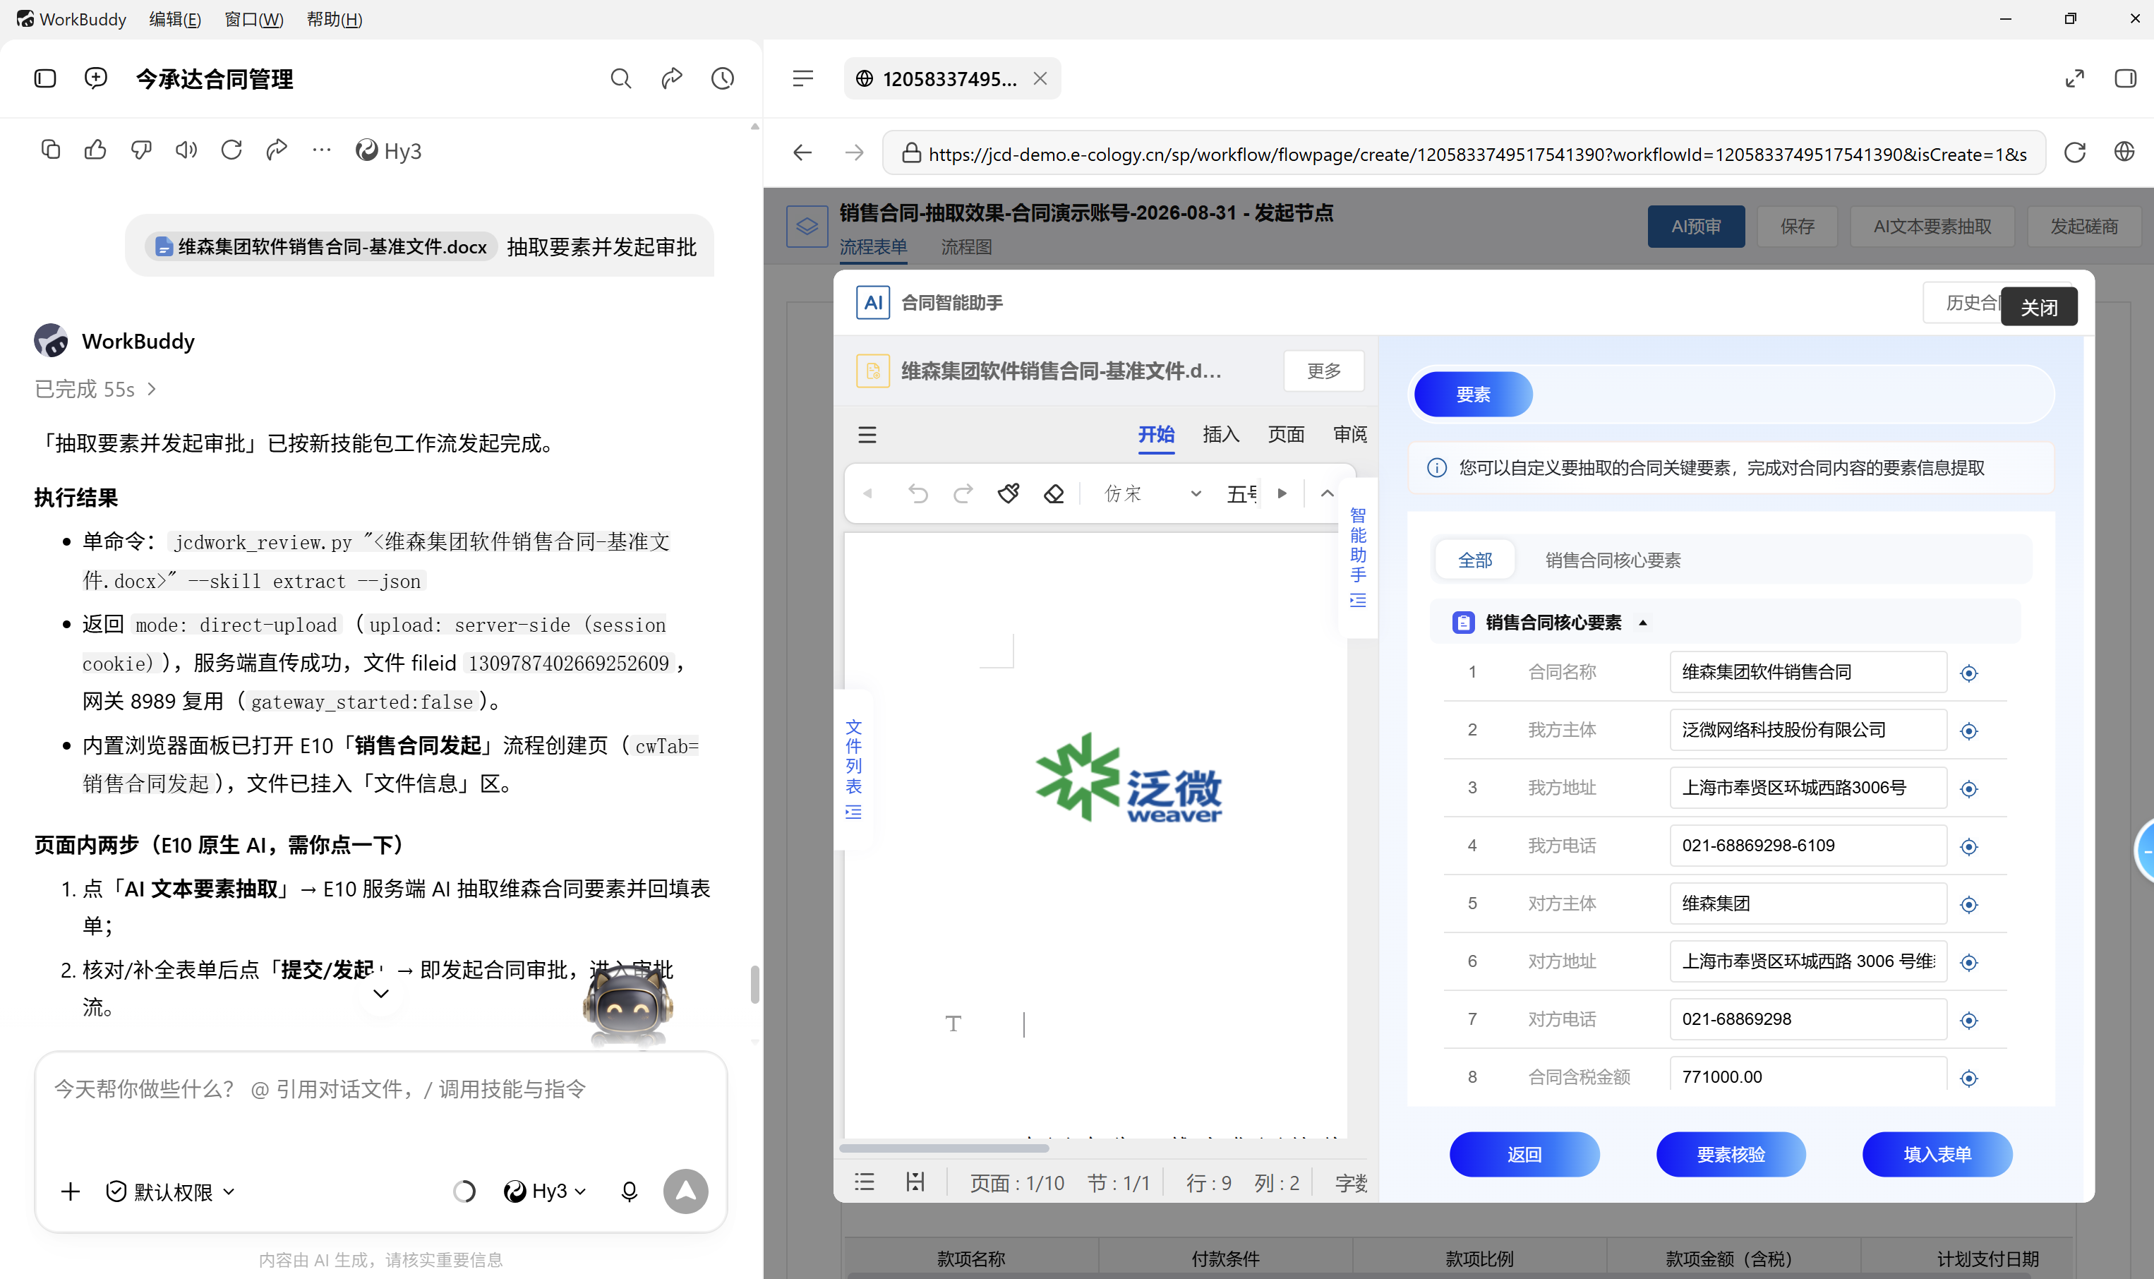
Task: Open 帮助(H) menu
Action: click(x=335, y=19)
